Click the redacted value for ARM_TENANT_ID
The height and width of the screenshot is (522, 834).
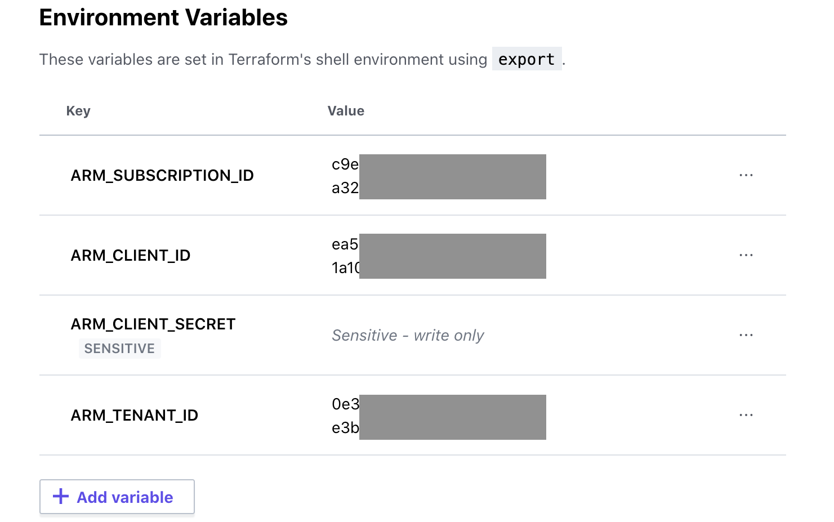pos(452,417)
